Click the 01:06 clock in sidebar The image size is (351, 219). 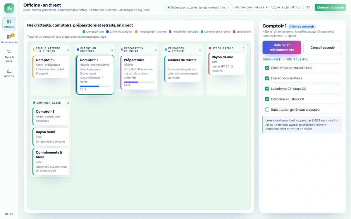(x=9, y=214)
